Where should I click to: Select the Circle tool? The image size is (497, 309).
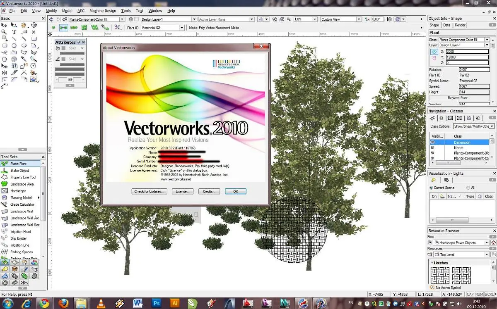[x=14, y=45]
